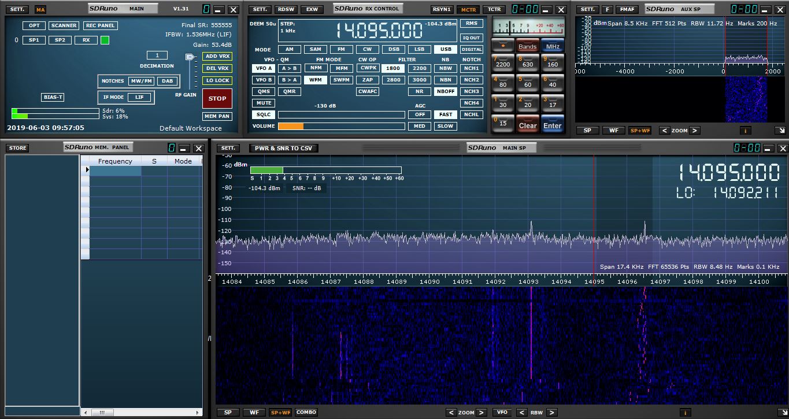
Task: Select the AM mode
Action: click(290, 50)
